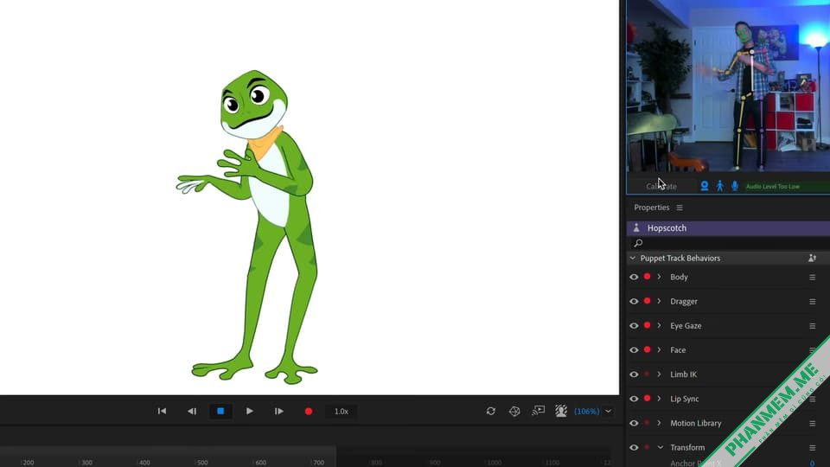Image resolution: width=830 pixels, height=467 pixels.
Task: Expand the Motion Library behavior
Action: click(659, 423)
